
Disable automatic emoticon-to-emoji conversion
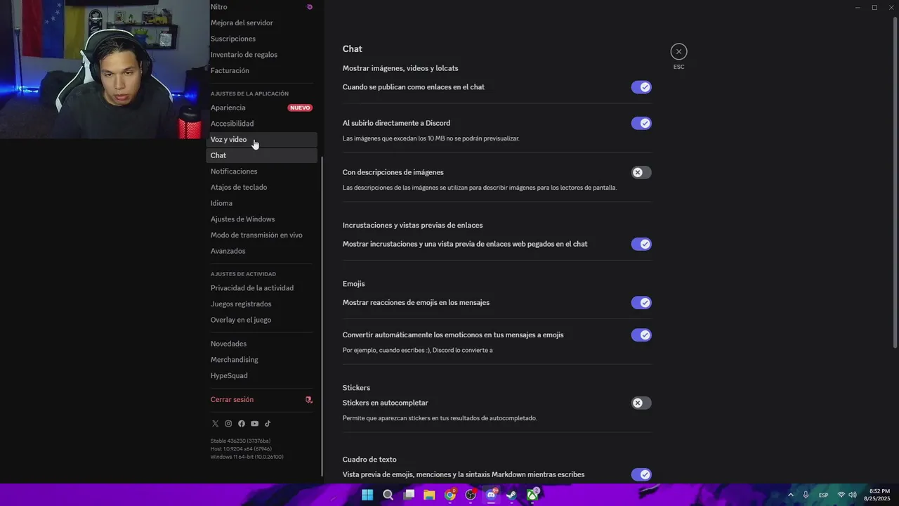pos(641,335)
